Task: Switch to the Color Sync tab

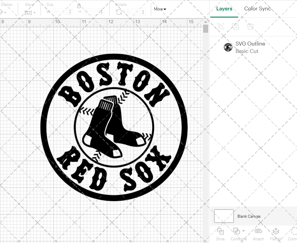Action: coord(257,9)
